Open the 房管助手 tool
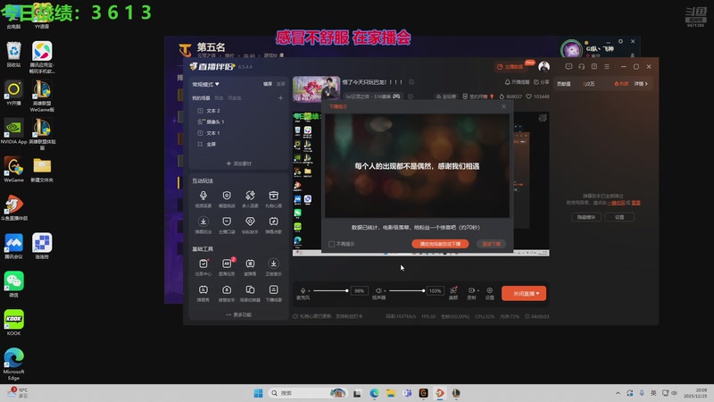Screen dimensions: 714x402 [227, 293]
